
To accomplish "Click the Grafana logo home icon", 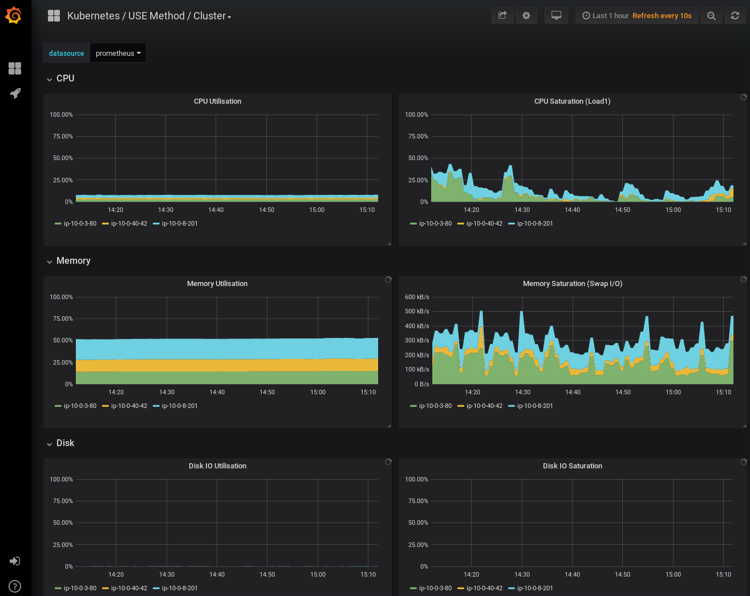I will click(x=14, y=15).
